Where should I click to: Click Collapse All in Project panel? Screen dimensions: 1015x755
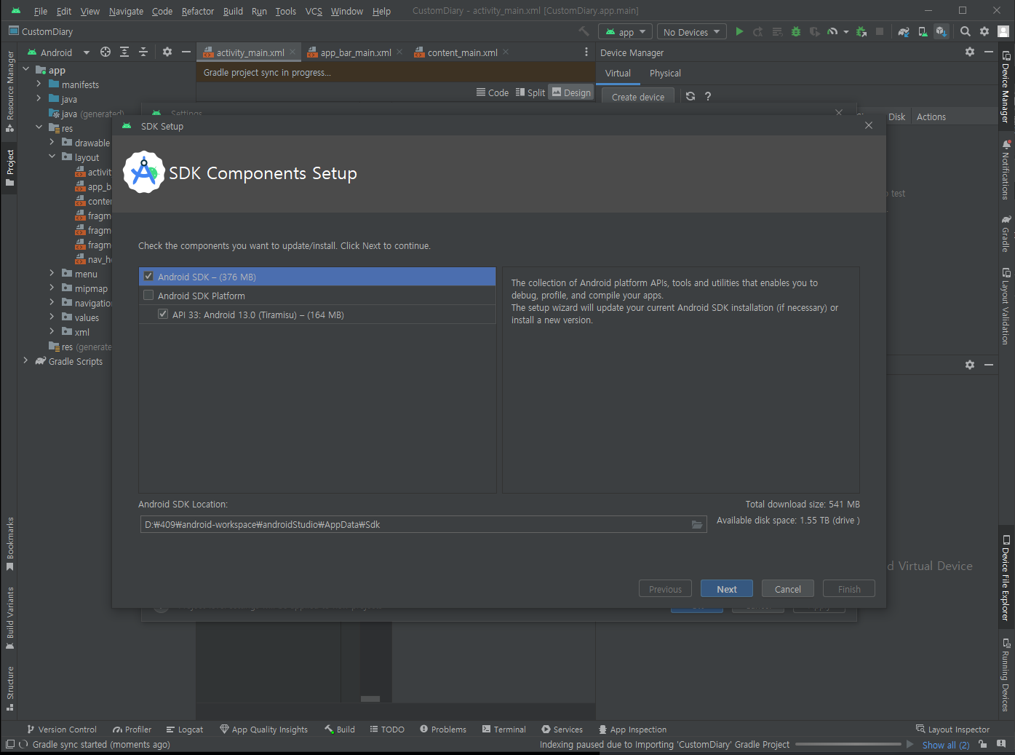143,52
